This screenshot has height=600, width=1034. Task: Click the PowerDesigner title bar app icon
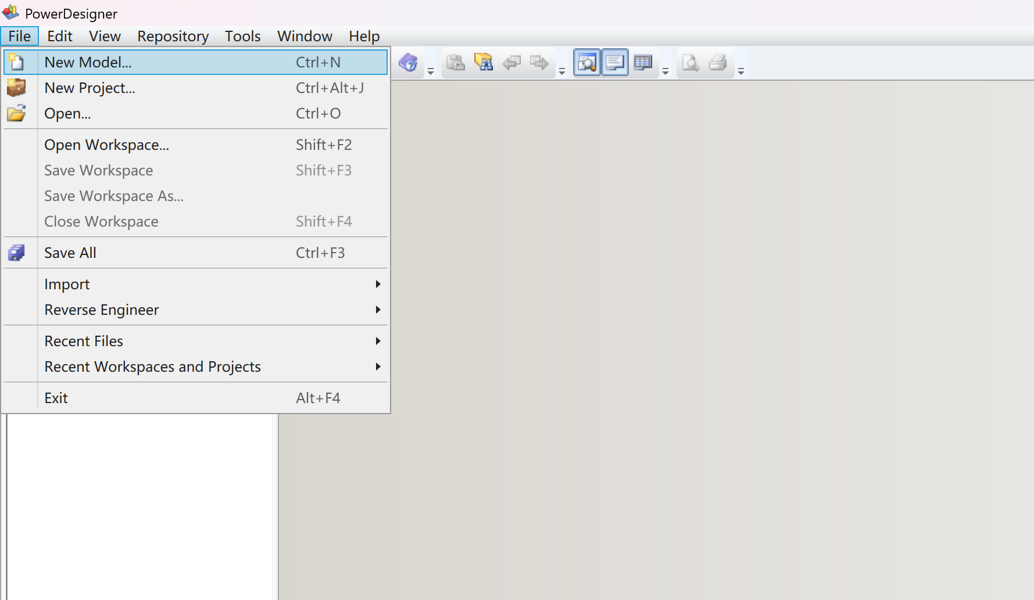point(11,12)
